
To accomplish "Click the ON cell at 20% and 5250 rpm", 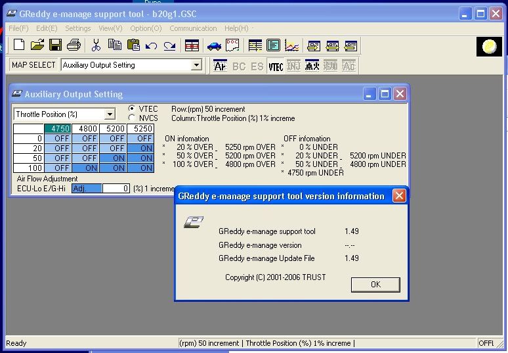I will (140, 149).
